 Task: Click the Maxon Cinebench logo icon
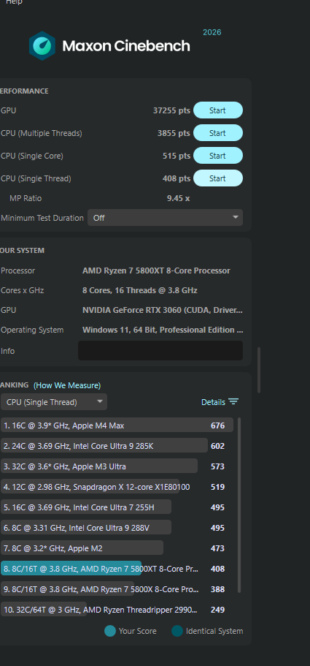click(x=42, y=46)
